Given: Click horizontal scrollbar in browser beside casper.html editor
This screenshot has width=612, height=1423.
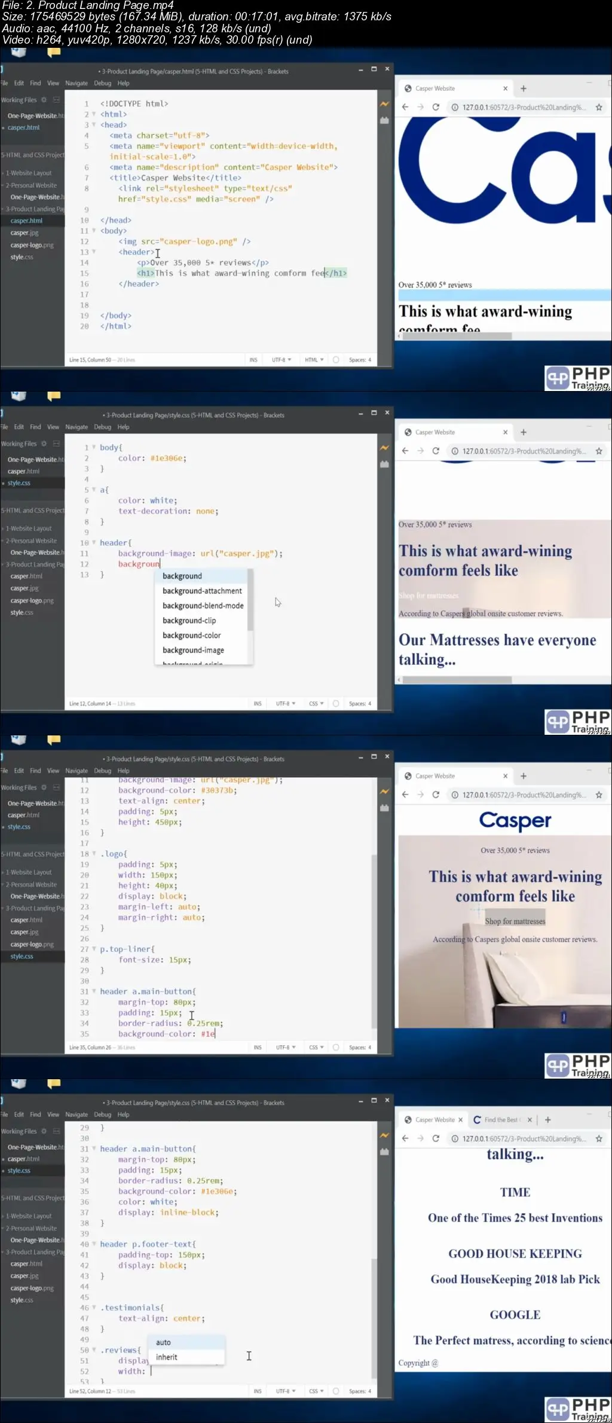Looking at the screenshot, I should tap(457, 336).
